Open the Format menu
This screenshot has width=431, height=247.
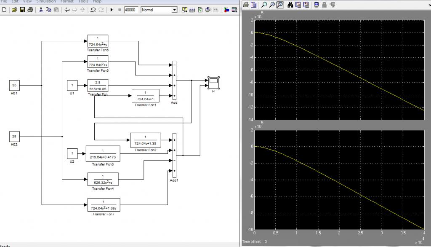67,2
